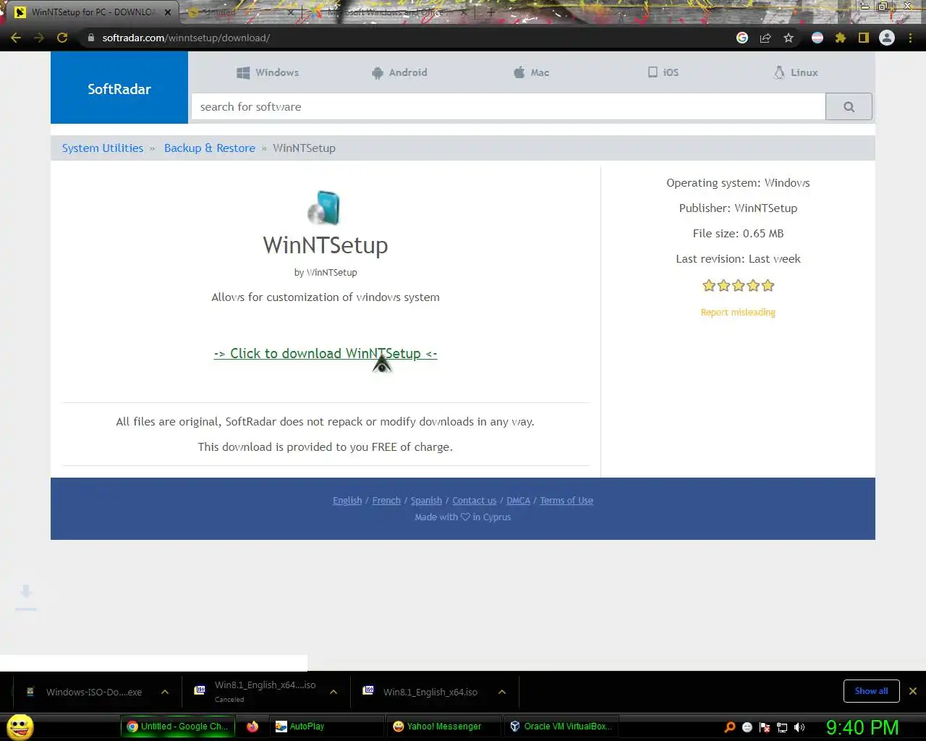Click the SoftRadar logo
The width and height of the screenshot is (926, 741).
[x=119, y=89]
